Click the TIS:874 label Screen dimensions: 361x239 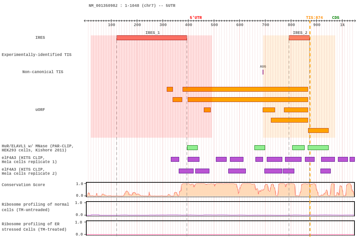(314, 18)
